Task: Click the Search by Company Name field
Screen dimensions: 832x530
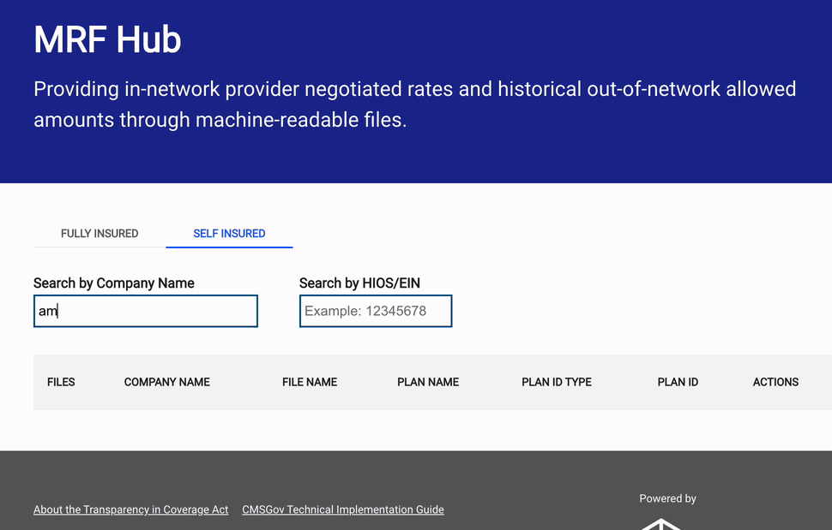Action: point(146,311)
